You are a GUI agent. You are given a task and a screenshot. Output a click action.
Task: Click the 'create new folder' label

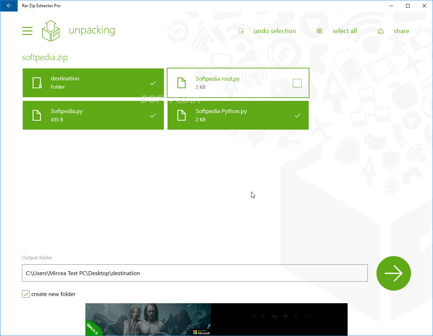[x=53, y=294]
